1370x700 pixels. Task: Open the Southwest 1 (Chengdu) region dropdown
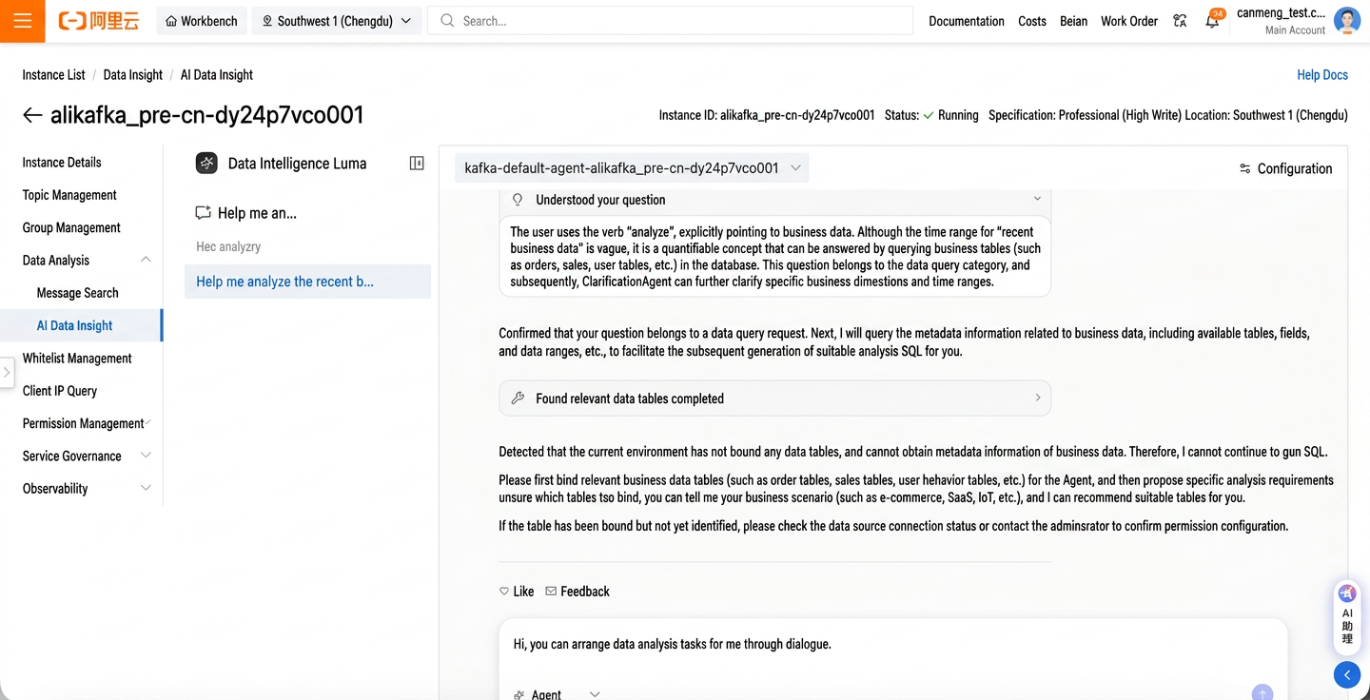337,21
